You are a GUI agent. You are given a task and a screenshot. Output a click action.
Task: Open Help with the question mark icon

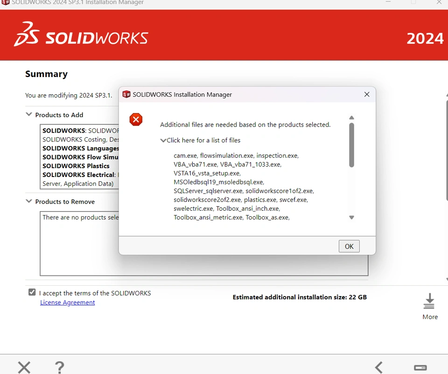(x=59, y=367)
